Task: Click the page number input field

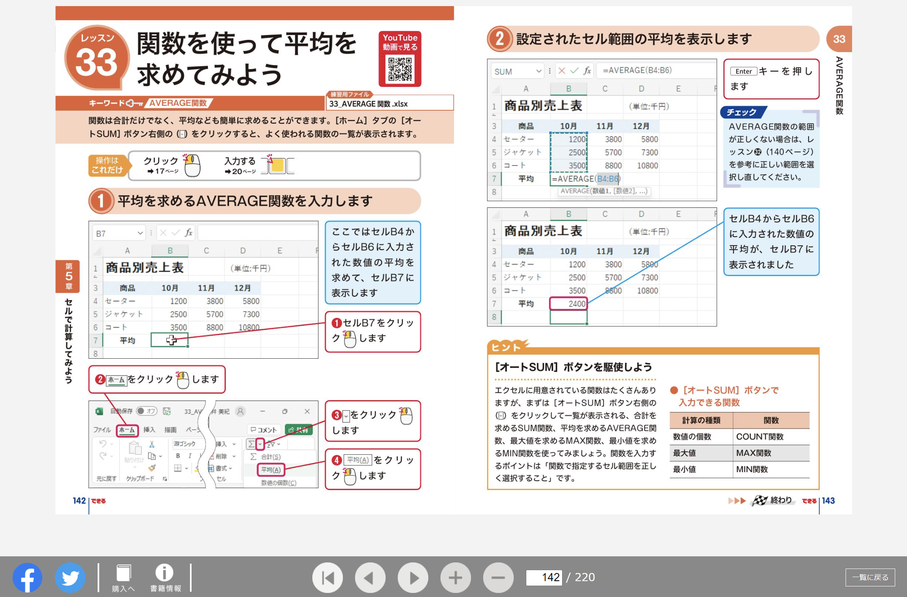Action: click(x=545, y=577)
